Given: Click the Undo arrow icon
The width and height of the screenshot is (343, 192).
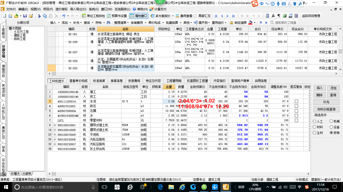Looking at the screenshot, I should 64,16.
